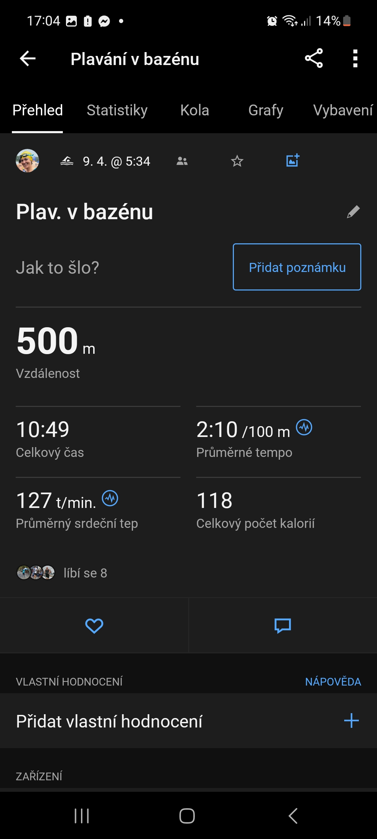Viewport: 377px width, 839px height.
Task: Edit activity name with pencil icon
Action: tap(353, 212)
